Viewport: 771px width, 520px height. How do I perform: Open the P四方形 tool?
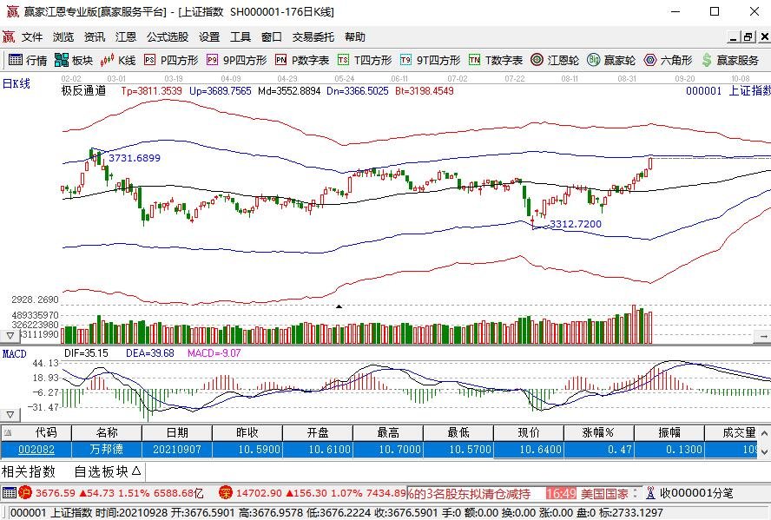pyautogui.click(x=171, y=61)
